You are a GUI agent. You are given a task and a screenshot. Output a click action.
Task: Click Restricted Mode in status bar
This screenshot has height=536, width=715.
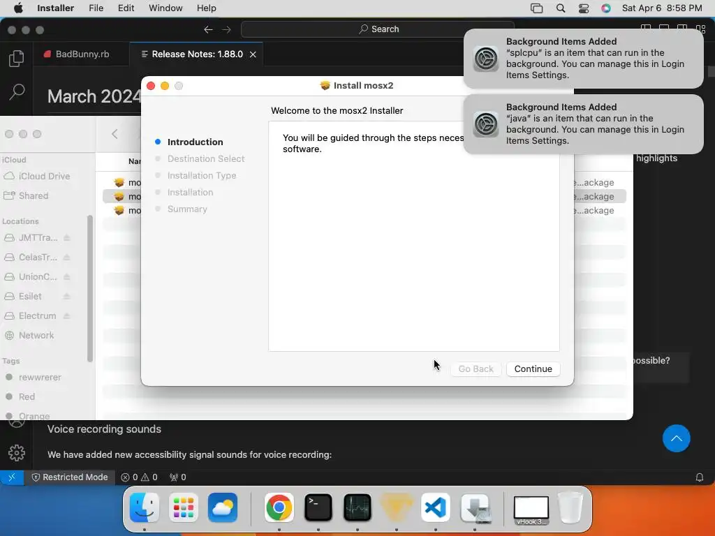70,477
